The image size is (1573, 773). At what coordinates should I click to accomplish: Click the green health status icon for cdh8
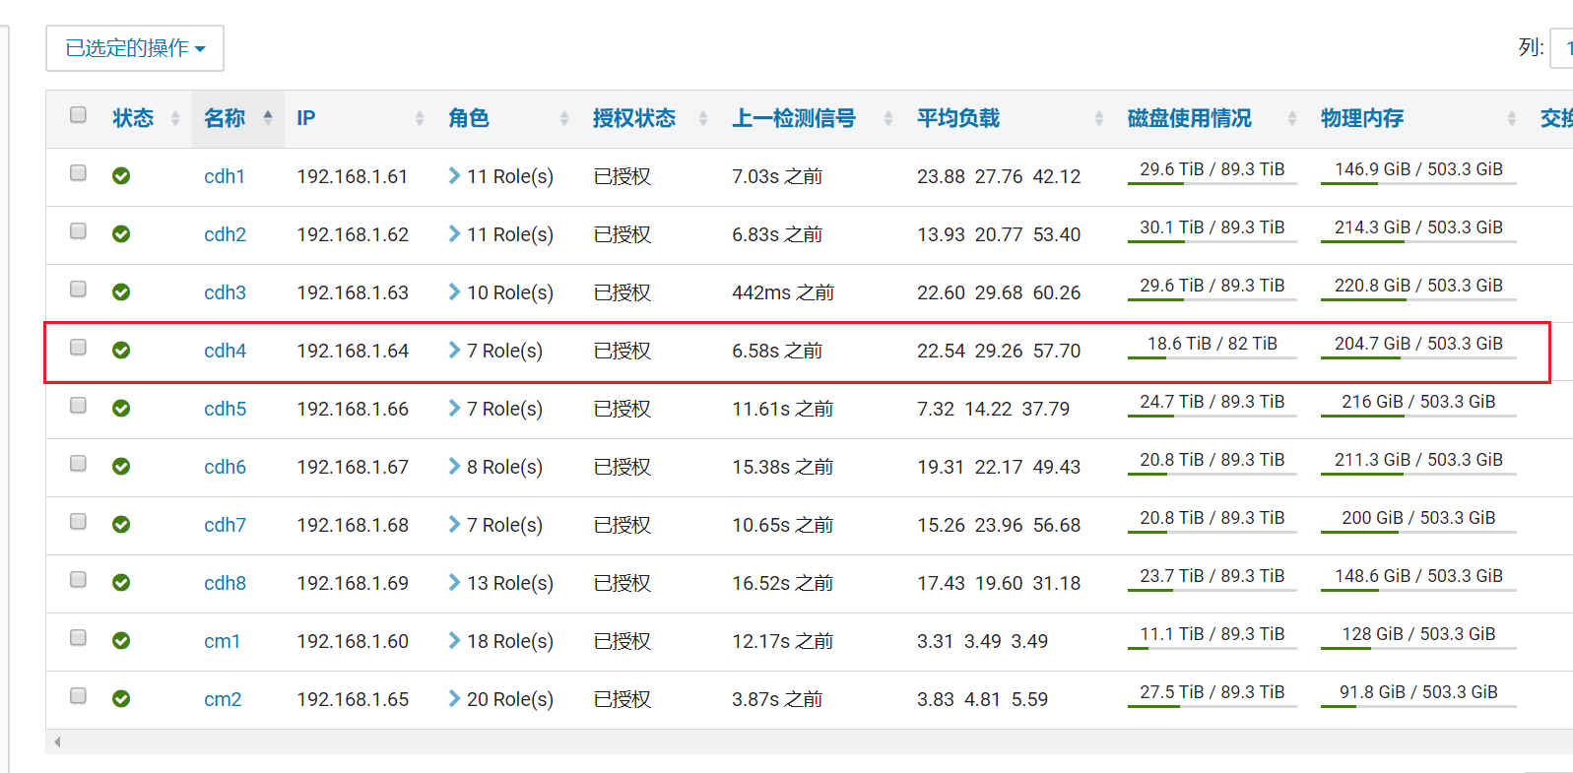(121, 583)
